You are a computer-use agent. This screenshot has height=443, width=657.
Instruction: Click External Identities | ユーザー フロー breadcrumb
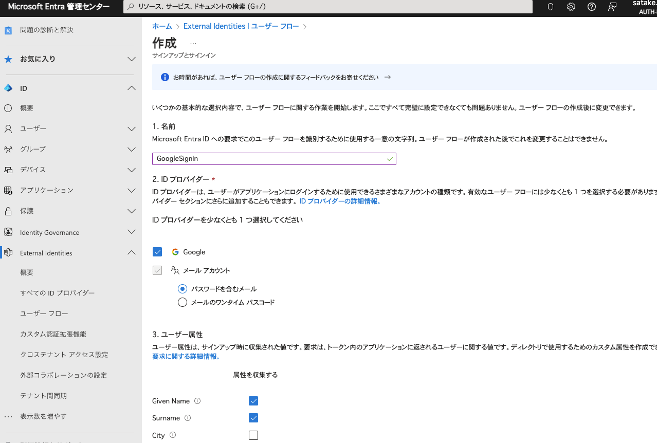click(241, 26)
